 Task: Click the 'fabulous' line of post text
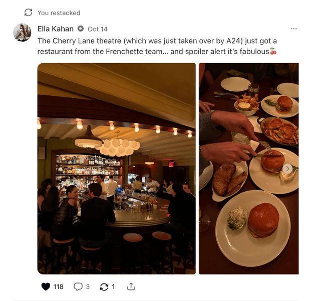tap(153, 52)
